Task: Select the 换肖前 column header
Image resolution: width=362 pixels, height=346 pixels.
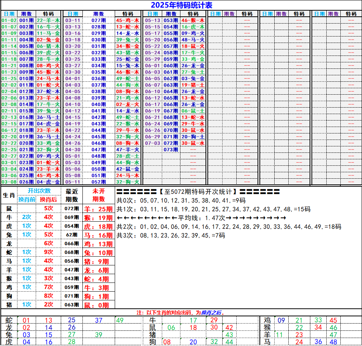Action: click(x=27, y=199)
